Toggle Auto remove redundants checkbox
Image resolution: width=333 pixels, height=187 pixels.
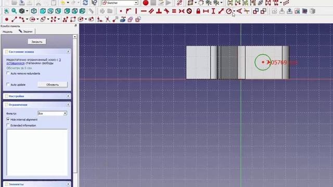pos(8,73)
